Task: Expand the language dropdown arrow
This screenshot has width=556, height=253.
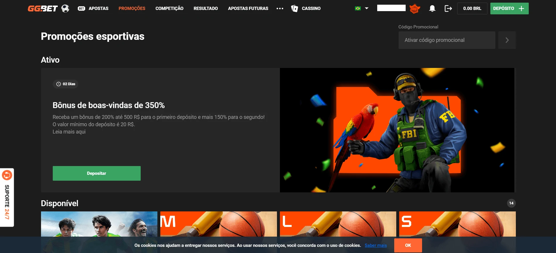Action: (x=367, y=8)
